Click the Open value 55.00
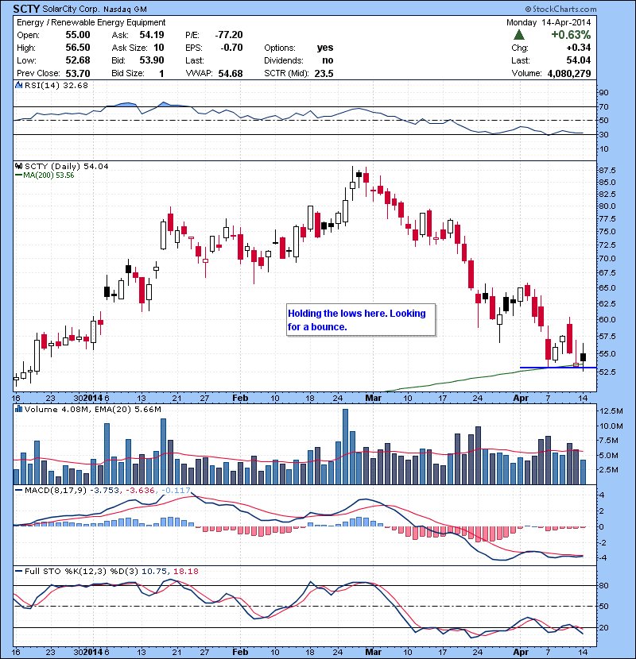 78,35
